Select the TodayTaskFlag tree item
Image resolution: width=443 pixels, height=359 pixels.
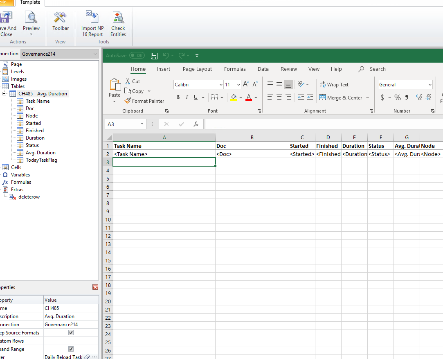(41, 160)
